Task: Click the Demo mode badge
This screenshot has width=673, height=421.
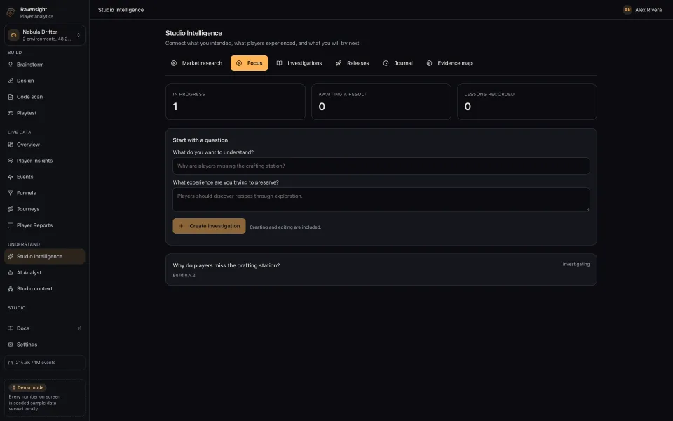Action: pos(28,387)
